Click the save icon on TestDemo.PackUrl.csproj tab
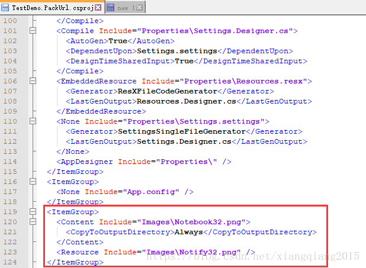Screen dimensions: 366x268 pos(5,8)
